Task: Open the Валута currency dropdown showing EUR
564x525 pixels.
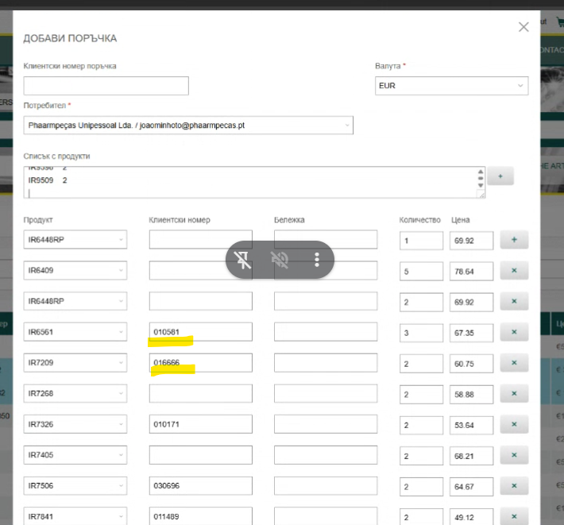Action: [451, 86]
